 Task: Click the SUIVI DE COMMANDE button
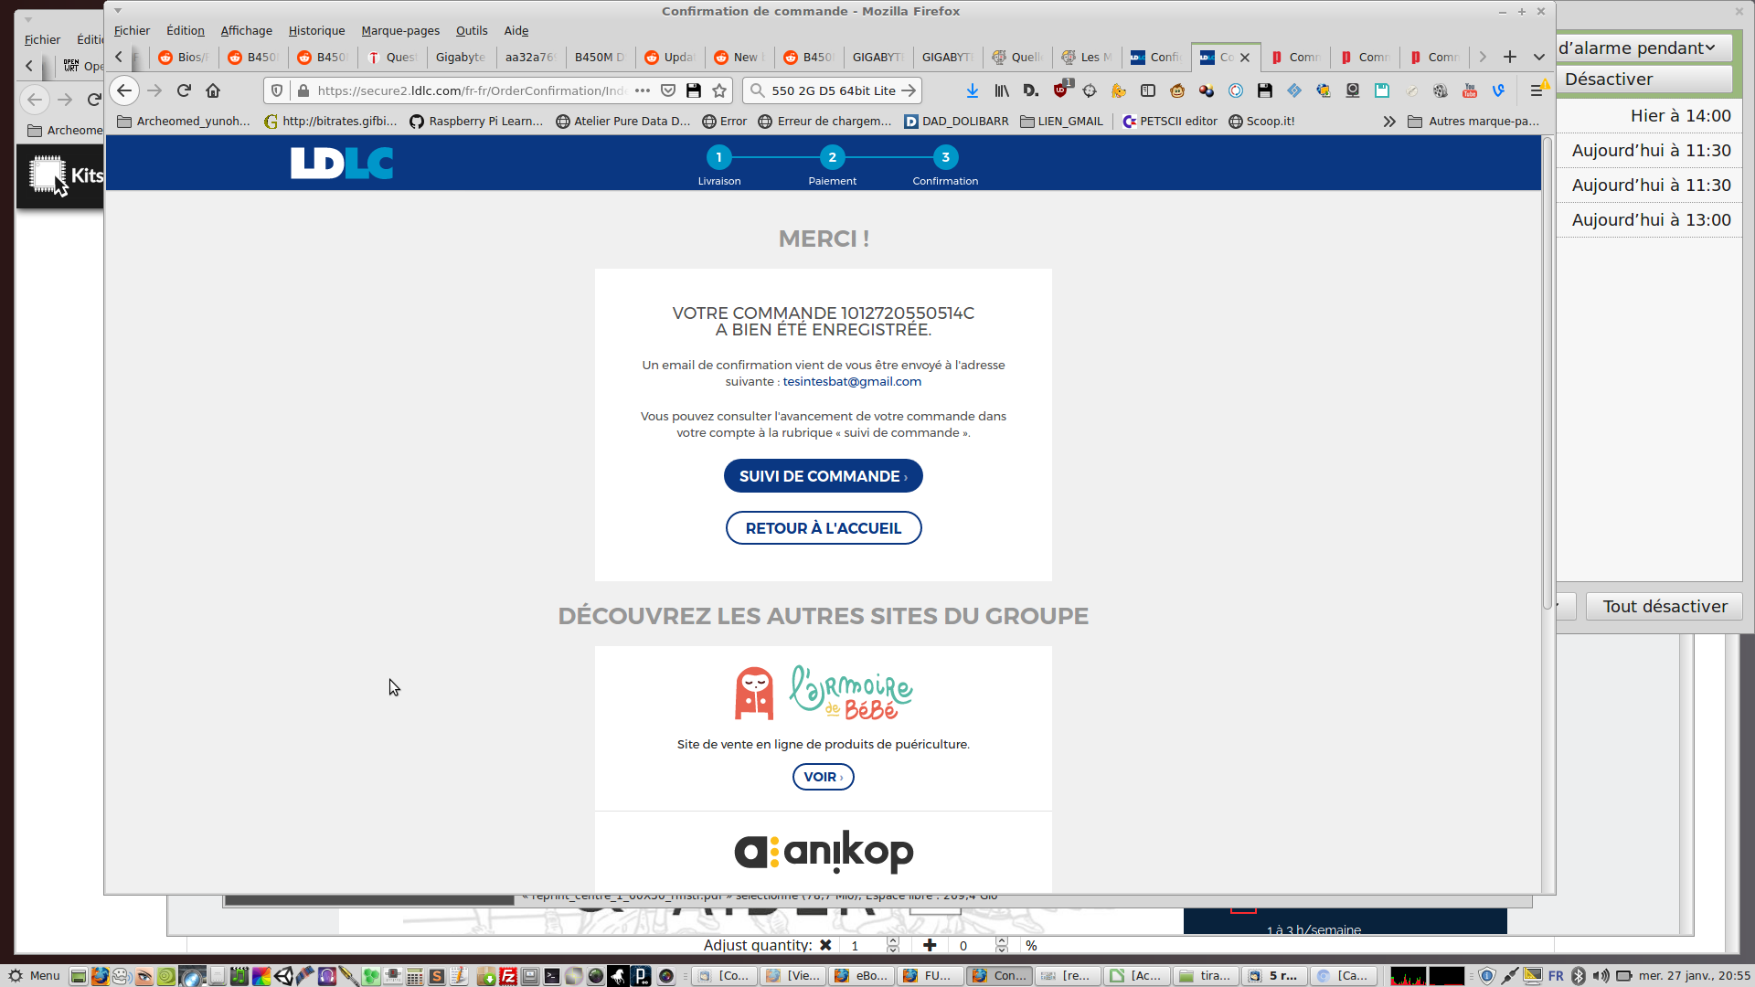pyautogui.click(x=823, y=476)
